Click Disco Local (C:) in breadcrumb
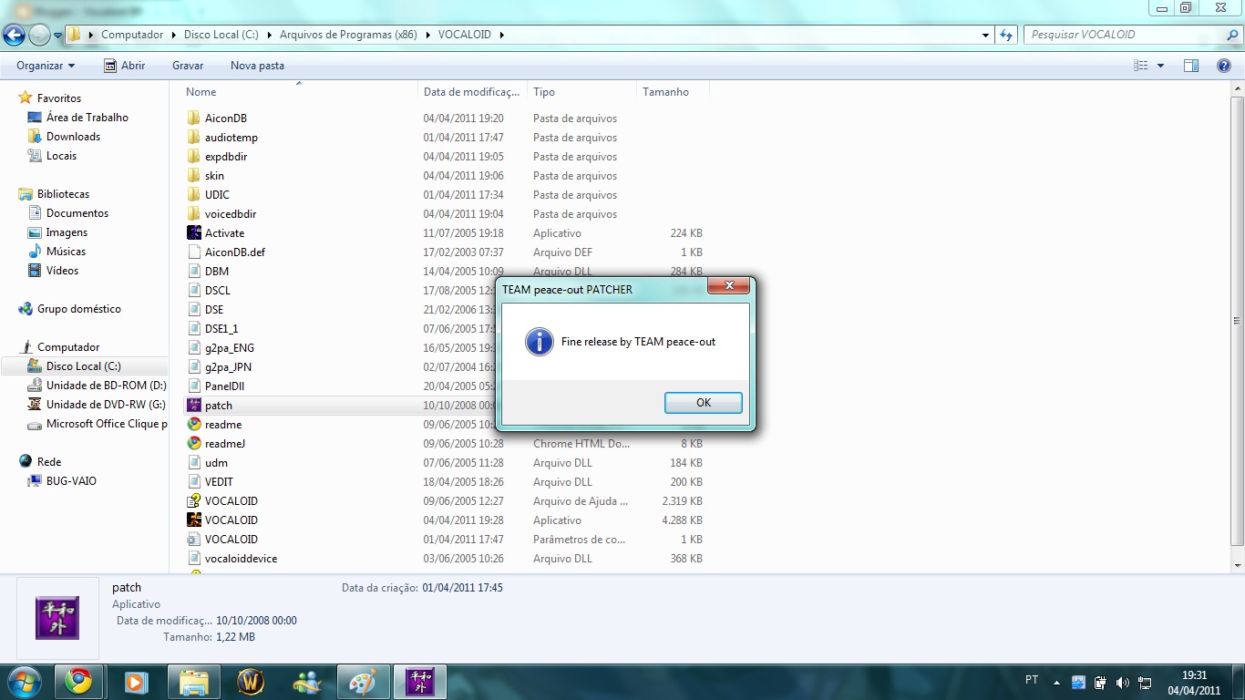Screen dimensions: 1245x700 [221, 35]
